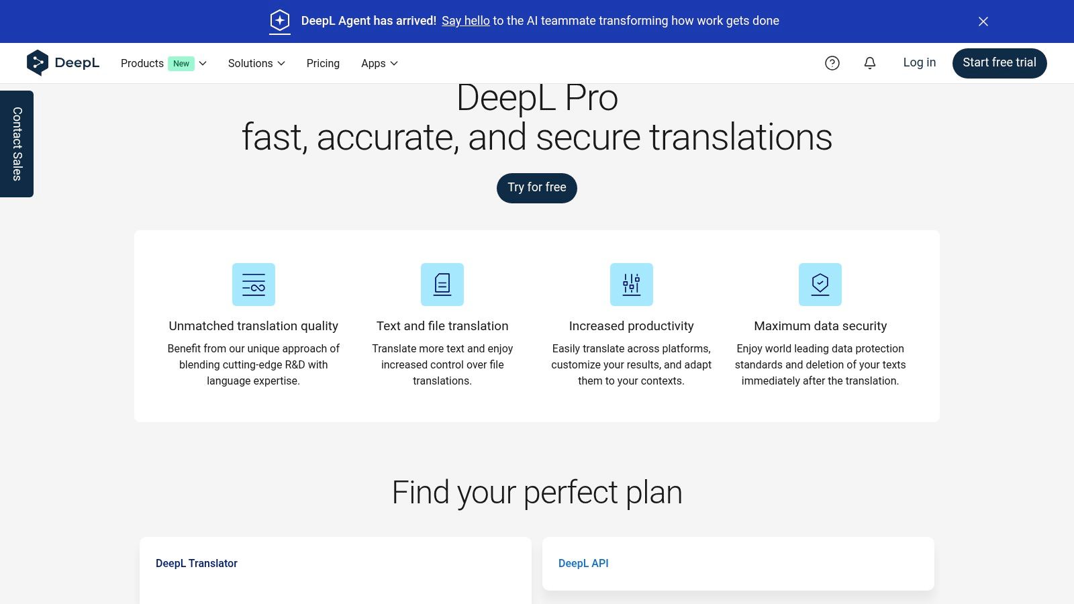The height and width of the screenshot is (604, 1074).
Task: Click the New badge beside Products
Action: point(181,63)
